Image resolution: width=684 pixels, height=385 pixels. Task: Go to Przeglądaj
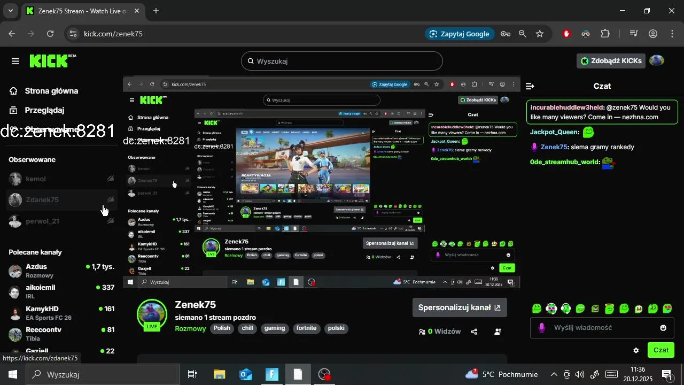(x=44, y=110)
